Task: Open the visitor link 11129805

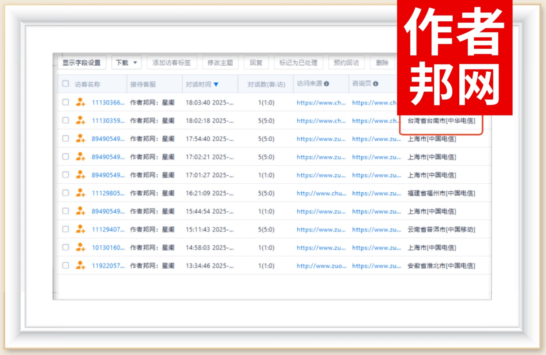Action: tap(108, 193)
